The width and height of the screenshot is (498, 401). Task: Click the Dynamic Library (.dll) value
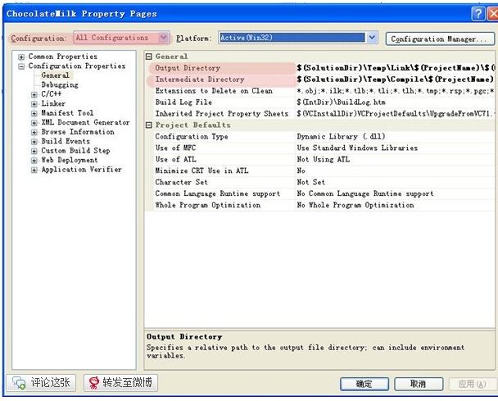click(341, 137)
